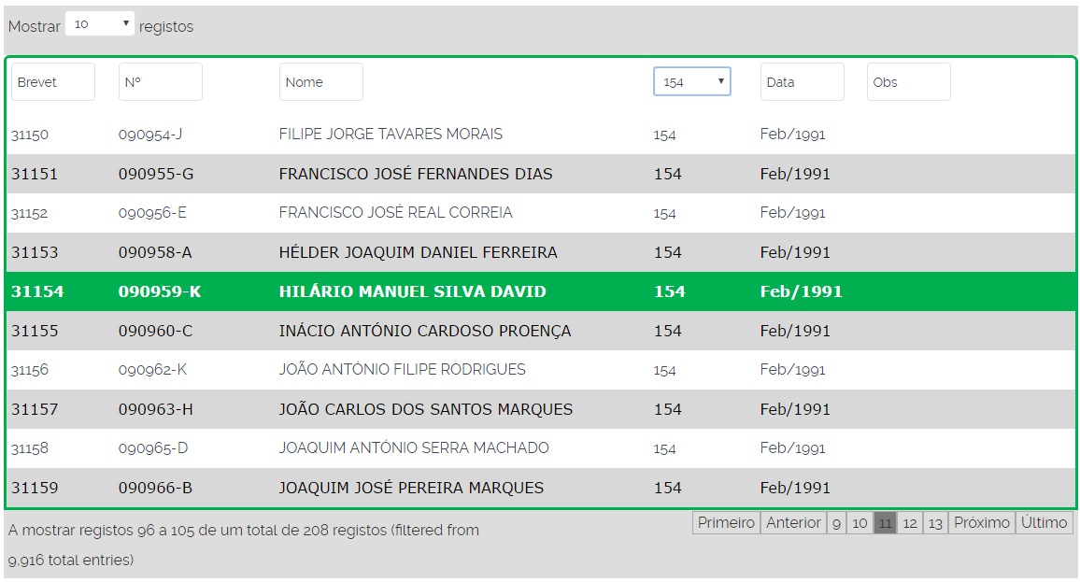Focus the Nº filter input
This screenshot has width=1080, height=582.
click(x=160, y=82)
